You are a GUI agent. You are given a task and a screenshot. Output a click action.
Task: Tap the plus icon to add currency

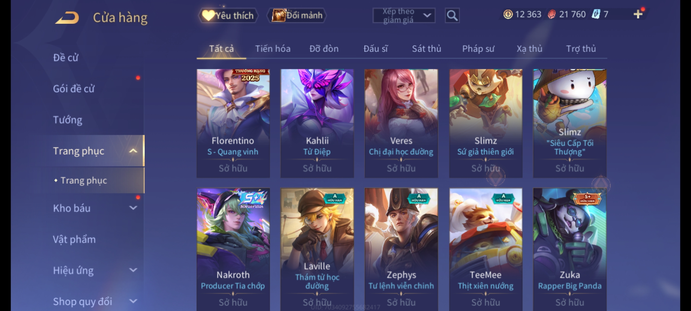[638, 14]
